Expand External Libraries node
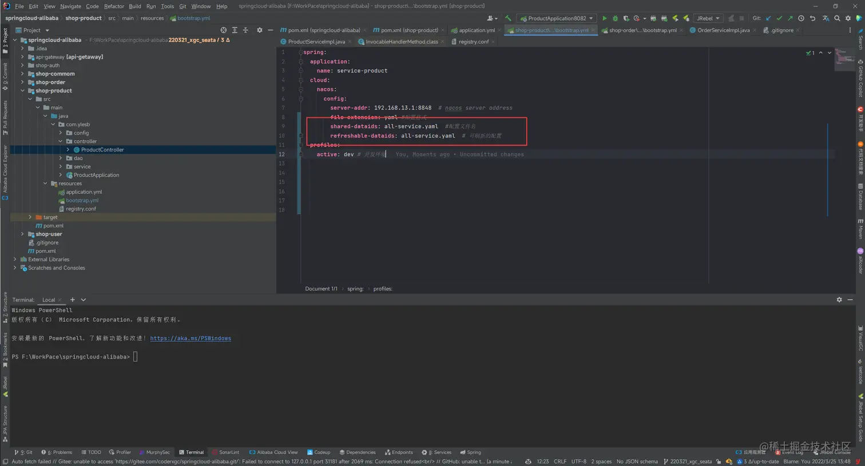This screenshot has width=865, height=466. [x=15, y=259]
